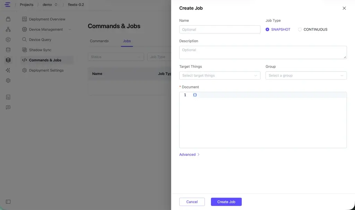Open the document list sidebar icon
355x210 pixels.
pyautogui.click(x=8, y=97)
